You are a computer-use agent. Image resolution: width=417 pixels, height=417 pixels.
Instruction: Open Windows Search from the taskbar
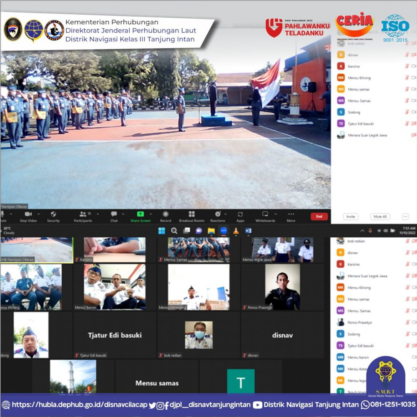click(x=174, y=230)
